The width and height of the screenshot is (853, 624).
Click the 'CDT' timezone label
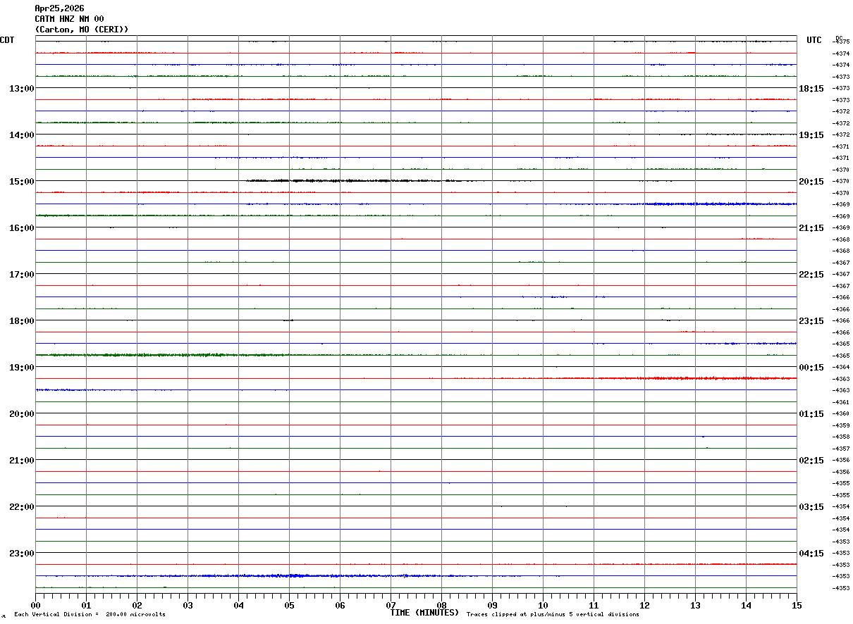click(7, 40)
